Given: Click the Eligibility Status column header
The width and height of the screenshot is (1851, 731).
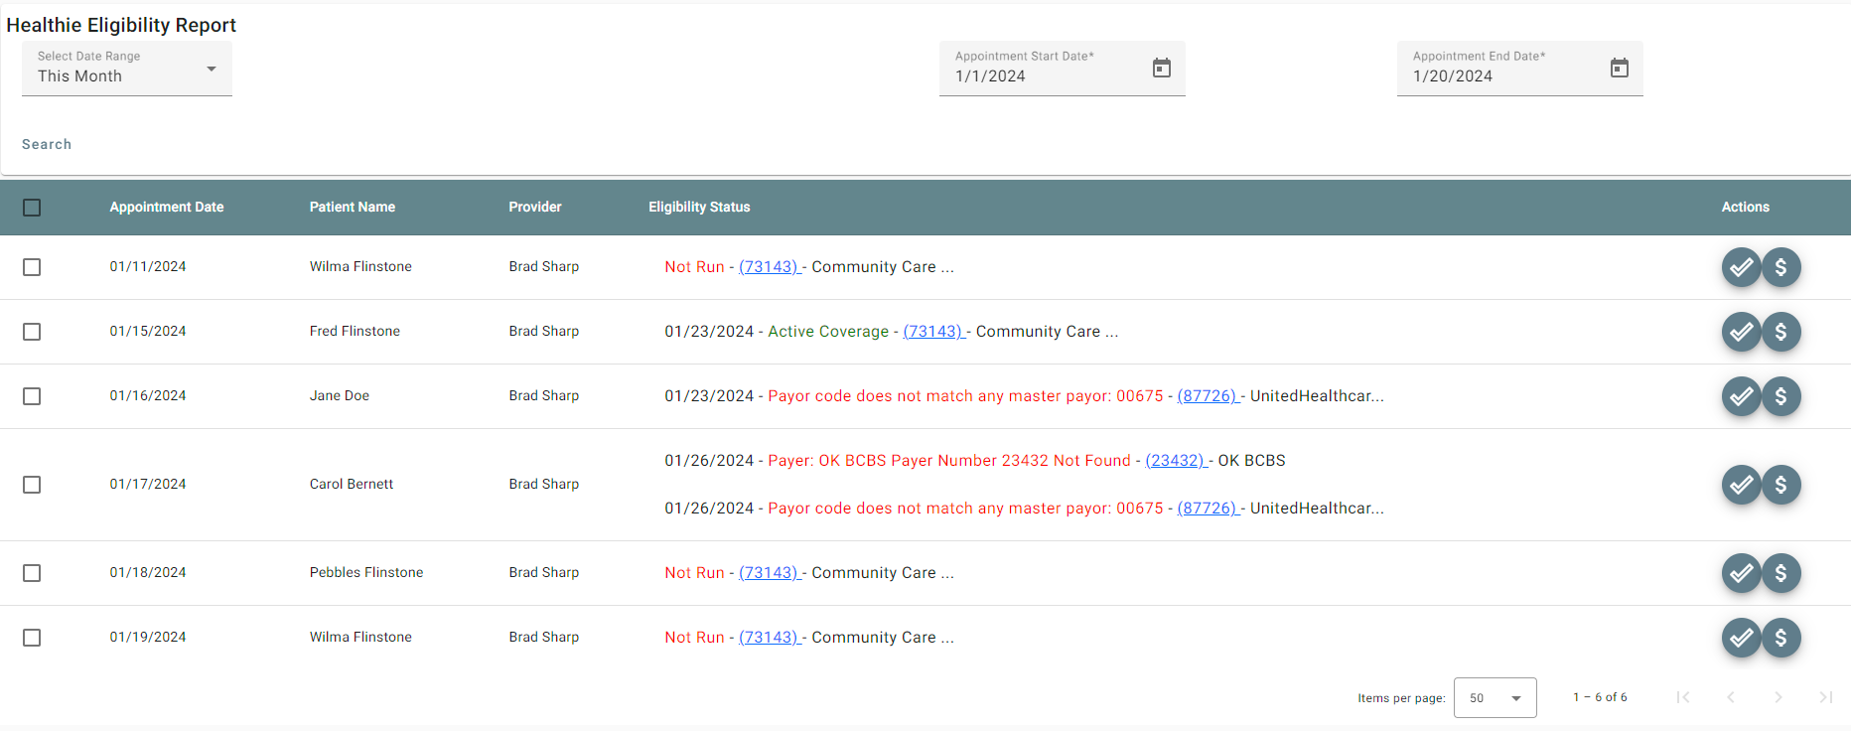Looking at the screenshot, I should (x=699, y=208).
